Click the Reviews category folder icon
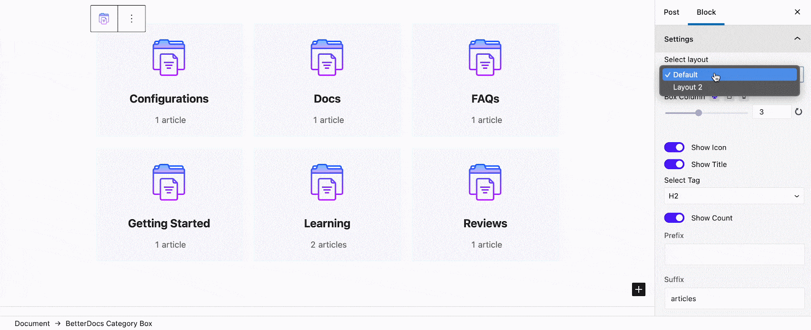811x330 pixels. click(x=485, y=182)
